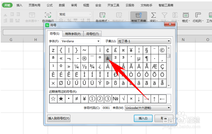Screen dimensions: 212x134
Task: Select the inverted question mark ¿
Action: (x=100, y=67)
